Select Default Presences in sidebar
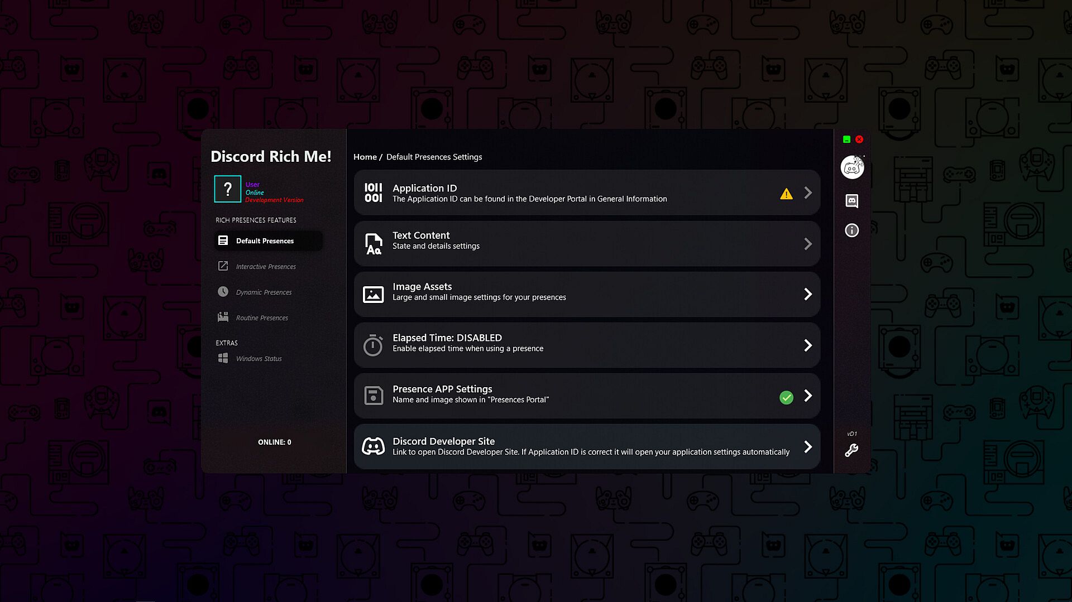 (x=269, y=240)
